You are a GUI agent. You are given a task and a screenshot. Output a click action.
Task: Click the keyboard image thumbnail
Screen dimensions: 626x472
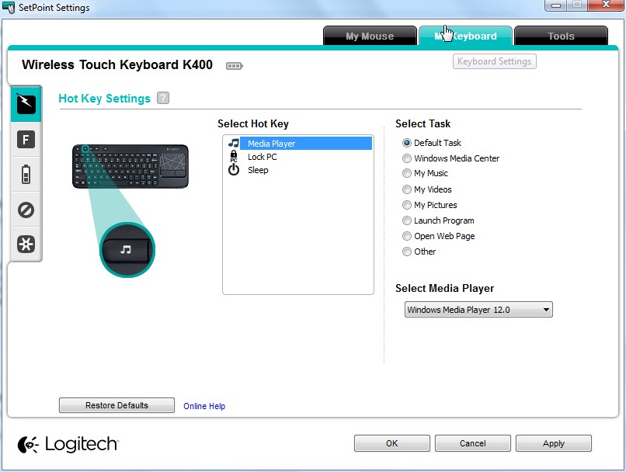click(130, 166)
